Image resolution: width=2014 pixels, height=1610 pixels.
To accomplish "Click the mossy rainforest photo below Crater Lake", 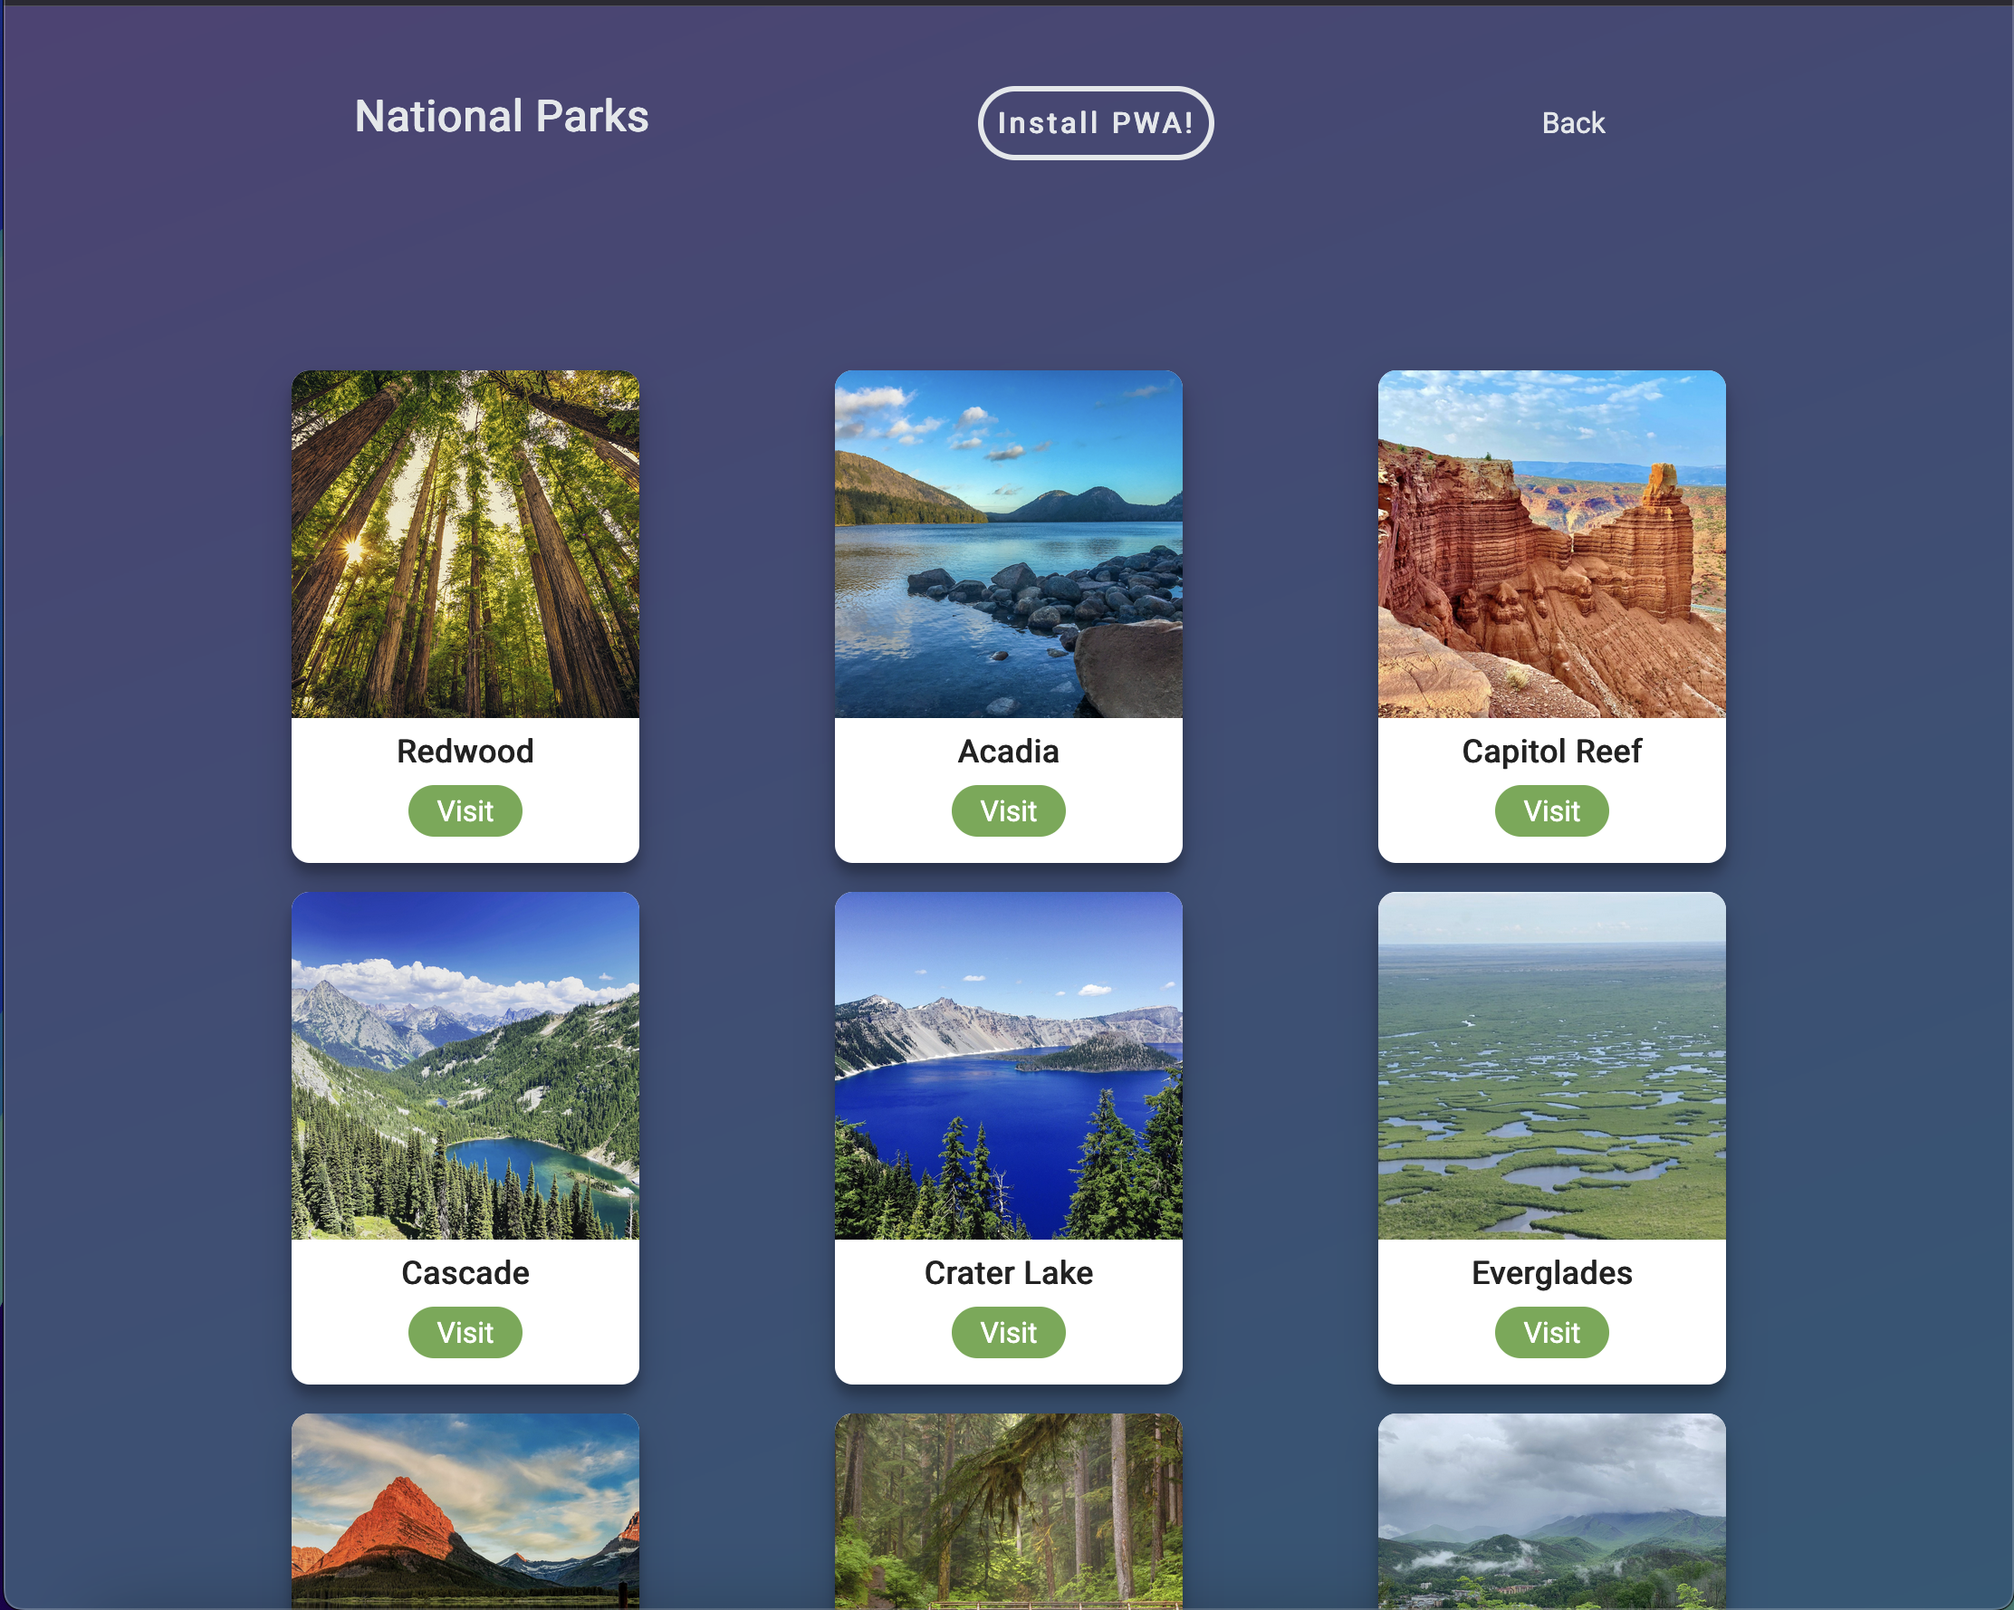I will point(1008,1522).
